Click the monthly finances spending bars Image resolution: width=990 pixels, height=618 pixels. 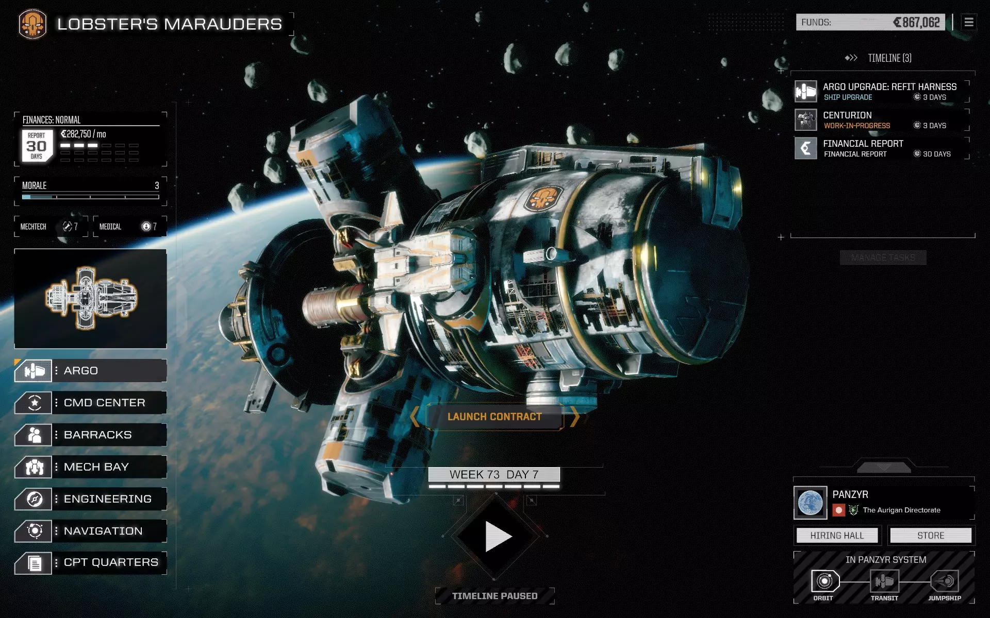click(100, 152)
